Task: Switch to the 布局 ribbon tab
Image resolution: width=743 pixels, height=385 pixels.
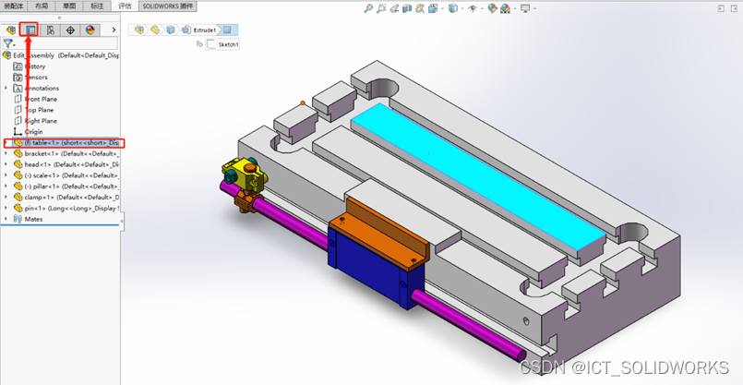Action: 42,6
